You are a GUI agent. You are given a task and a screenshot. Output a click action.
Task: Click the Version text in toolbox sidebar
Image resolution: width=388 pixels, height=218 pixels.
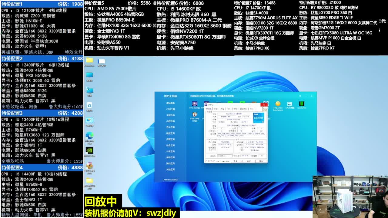pyautogui.click(x=171, y=180)
